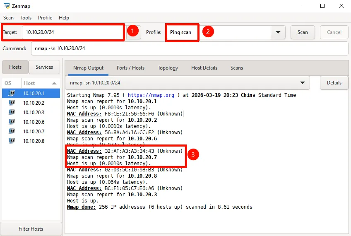Select host 10.10.20.1 in list

(x=31, y=93)
